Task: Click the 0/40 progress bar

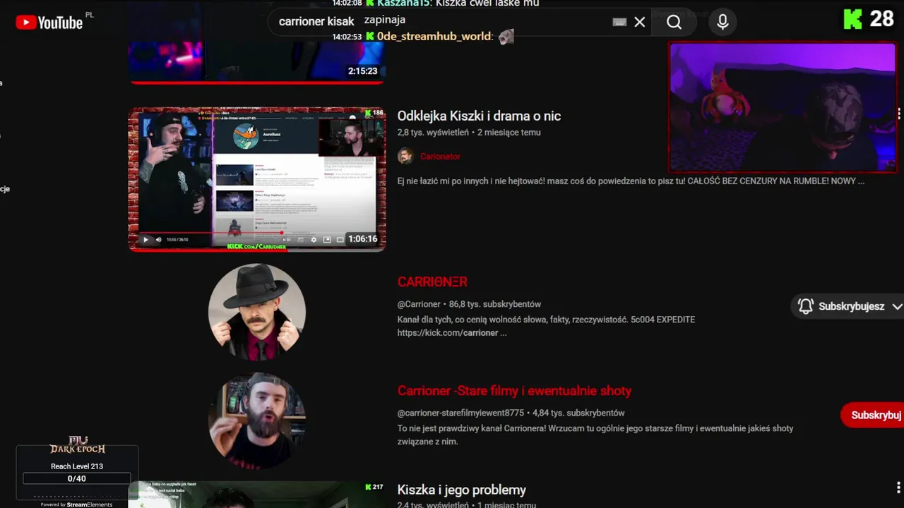Action: (x=77, y=478)
